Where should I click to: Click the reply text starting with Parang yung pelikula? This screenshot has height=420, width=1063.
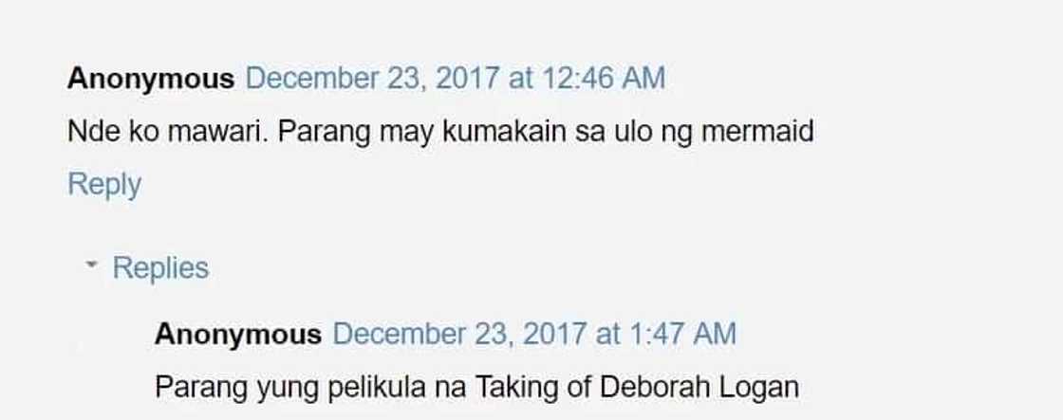pos(477,388)
